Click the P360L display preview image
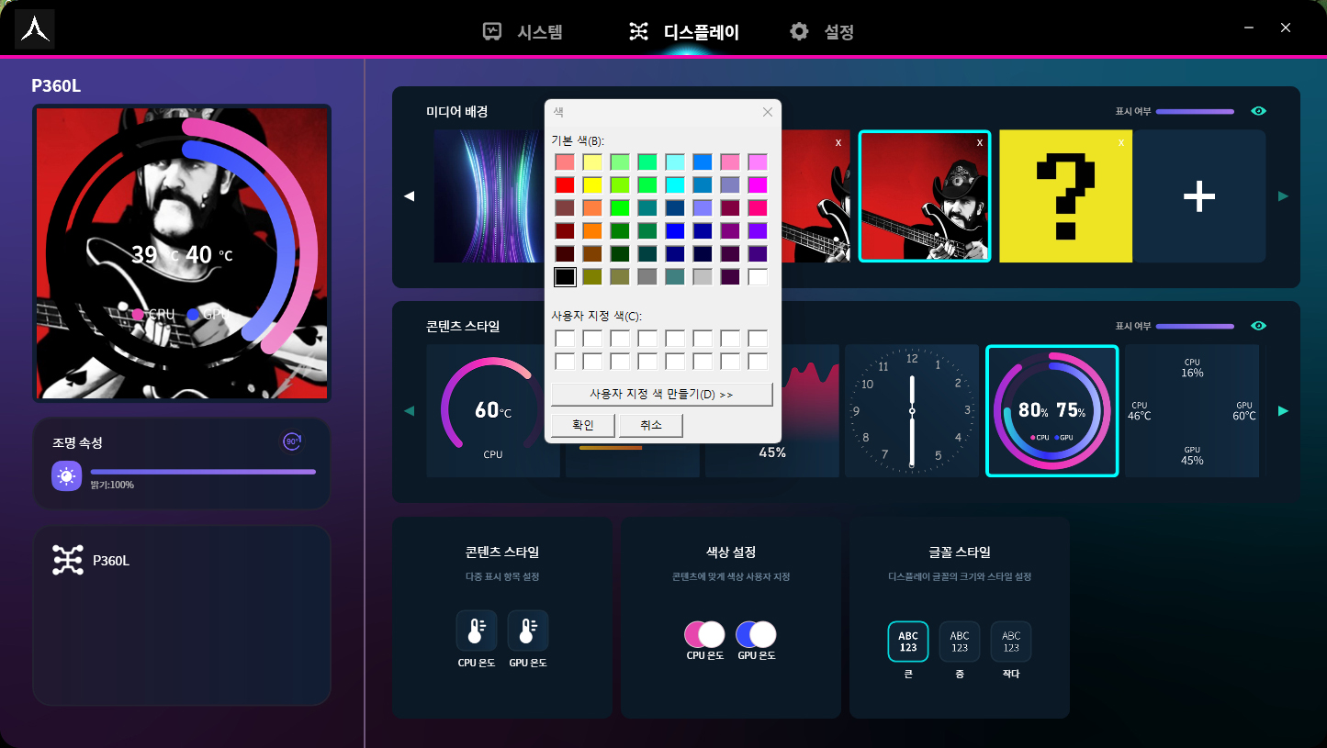The width and height of the screenshot is (1327, 748). pos(182,252)
